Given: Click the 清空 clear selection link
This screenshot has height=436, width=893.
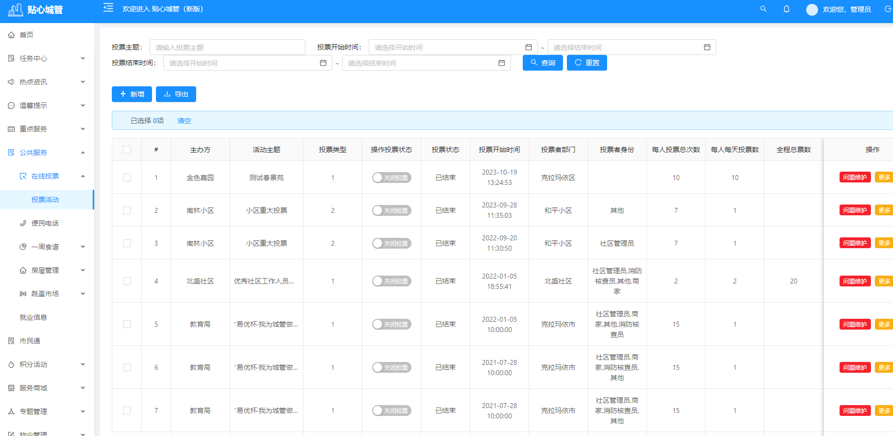Looking at the screenshot, I should click(184, 121).
